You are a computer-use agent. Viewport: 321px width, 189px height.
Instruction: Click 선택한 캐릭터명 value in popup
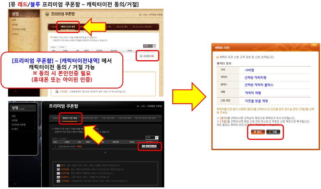[255, 77]
